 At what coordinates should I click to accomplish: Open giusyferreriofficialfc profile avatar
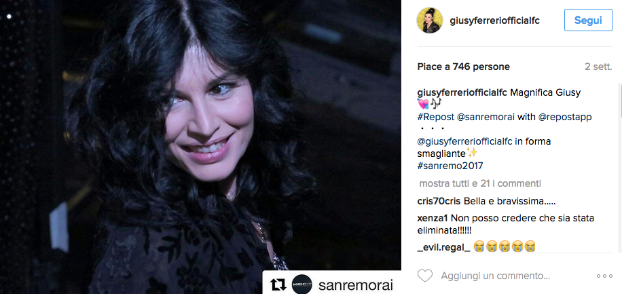click(430, 20)
